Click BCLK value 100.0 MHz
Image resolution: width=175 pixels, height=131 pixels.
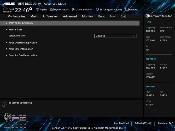(150, 40)
